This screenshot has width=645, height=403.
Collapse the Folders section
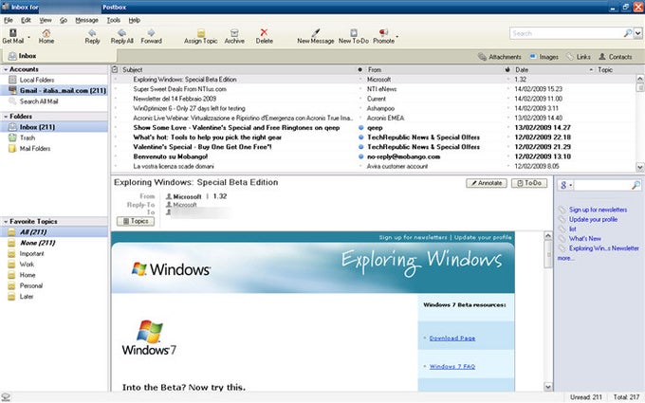point(6,117)
